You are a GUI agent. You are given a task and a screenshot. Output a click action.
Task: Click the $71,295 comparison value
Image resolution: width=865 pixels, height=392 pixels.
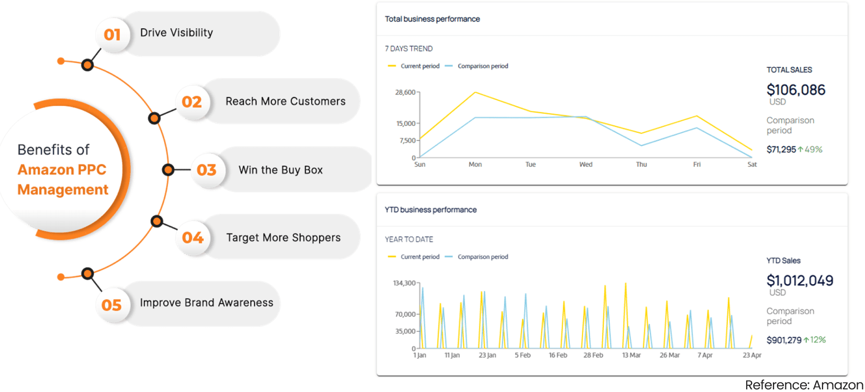tap(781, 149)
